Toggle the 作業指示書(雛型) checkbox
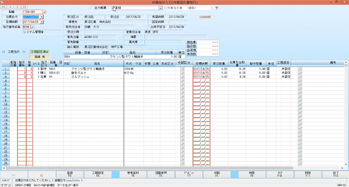Image resolution: width=349 pixels, height=187 pixels. click(x=165, y=8)
